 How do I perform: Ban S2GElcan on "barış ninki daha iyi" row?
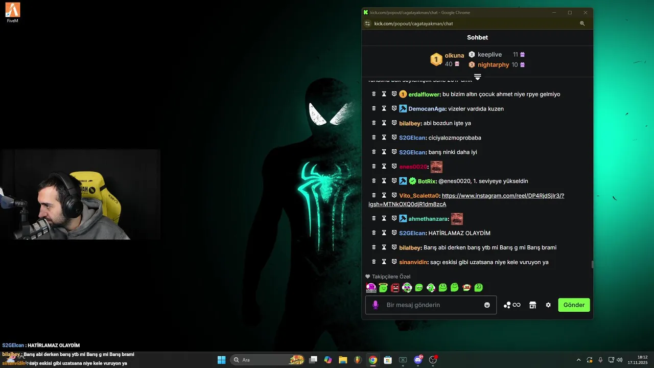394,152
